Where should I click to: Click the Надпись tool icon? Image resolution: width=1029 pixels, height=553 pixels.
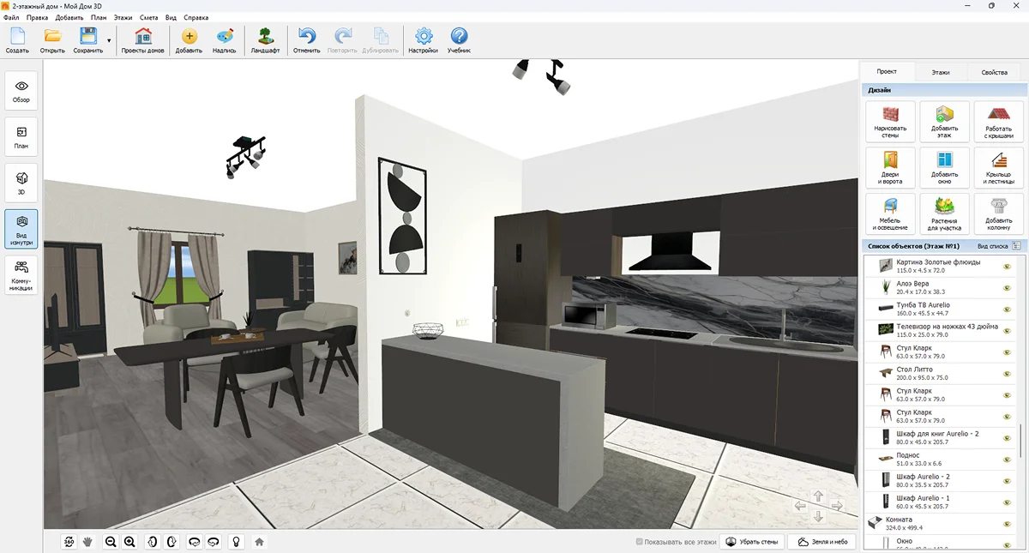[x=224, y=40]
